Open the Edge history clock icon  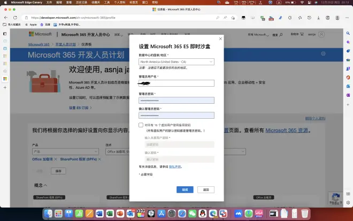[x=309, y=18]
